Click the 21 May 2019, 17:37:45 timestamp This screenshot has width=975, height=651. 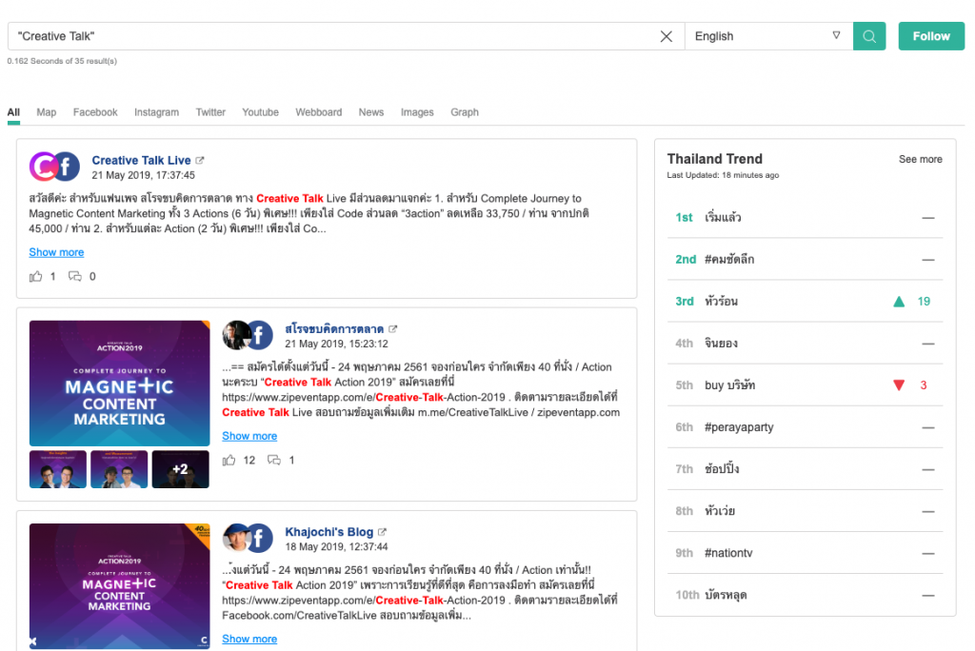click(x=144, y=175)
